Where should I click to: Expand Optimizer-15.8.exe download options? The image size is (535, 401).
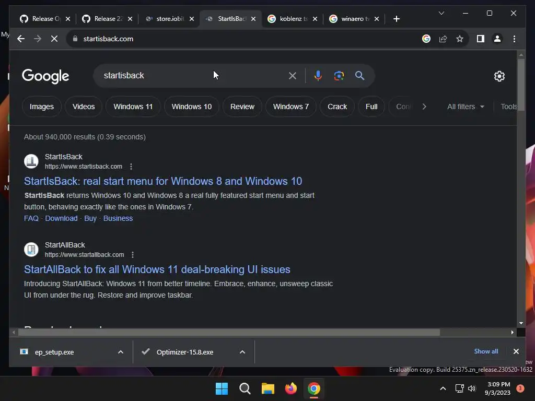tap(242, 352)
